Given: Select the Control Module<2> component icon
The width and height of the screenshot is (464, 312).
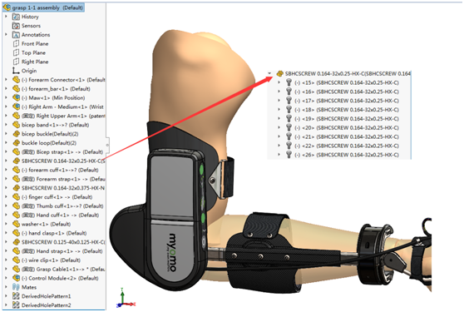Looking at the screenshot, I should (x=16, y=278).
